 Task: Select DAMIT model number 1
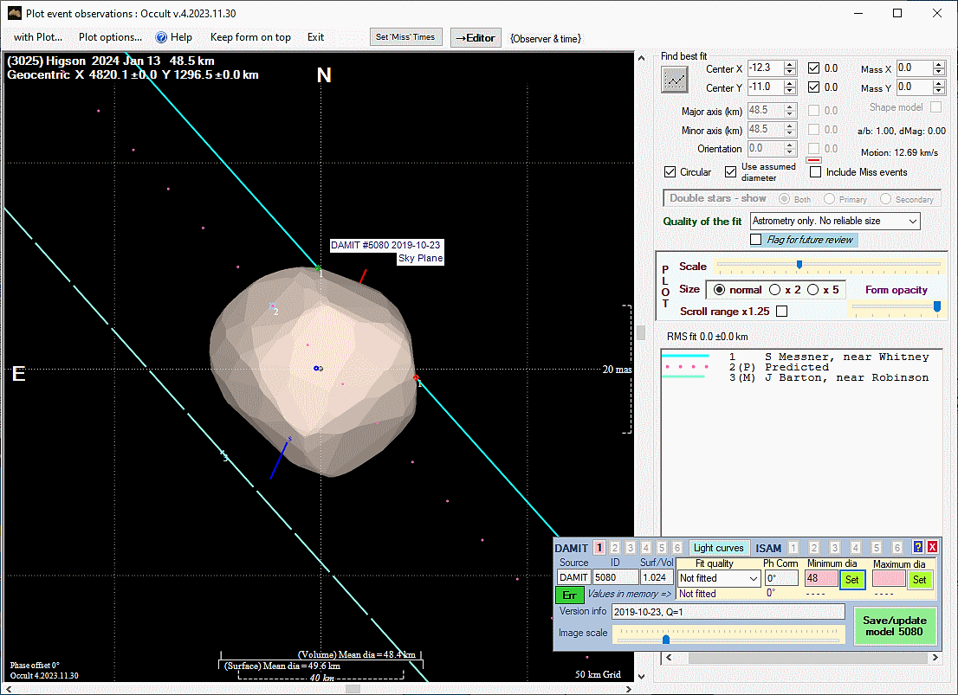[x=599, y=548]
